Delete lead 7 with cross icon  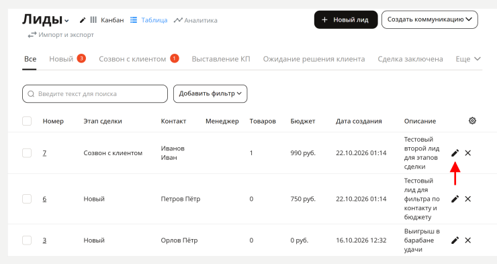tap(468, 153)
